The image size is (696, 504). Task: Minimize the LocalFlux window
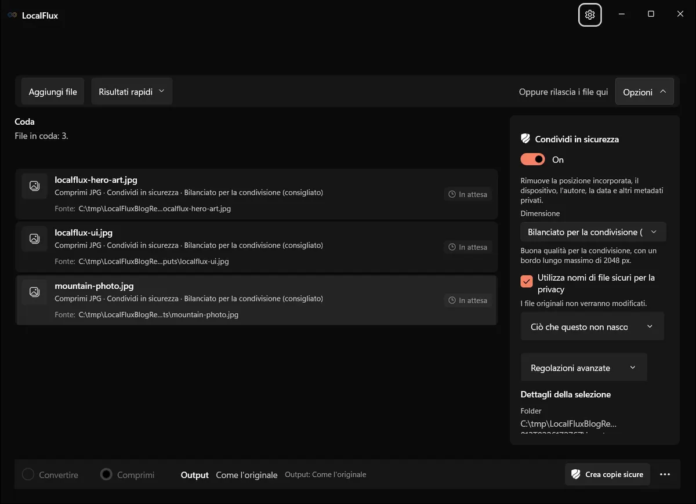[x=622, y=14]
